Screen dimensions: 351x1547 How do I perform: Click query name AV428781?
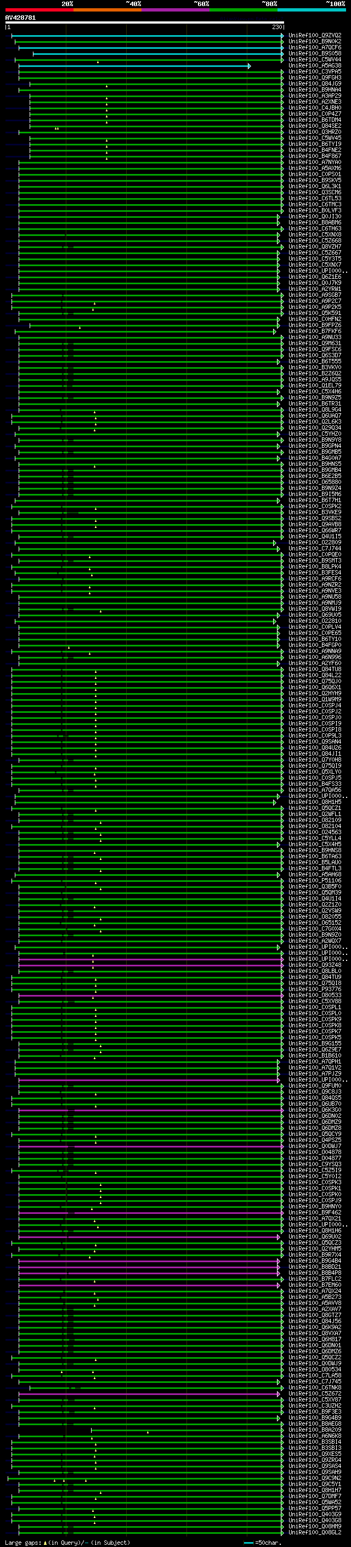(20, 18)
